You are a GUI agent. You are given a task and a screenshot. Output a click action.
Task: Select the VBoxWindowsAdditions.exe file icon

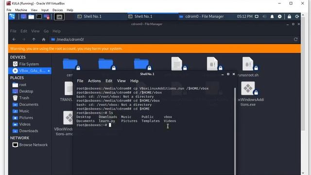click(248, 88)
